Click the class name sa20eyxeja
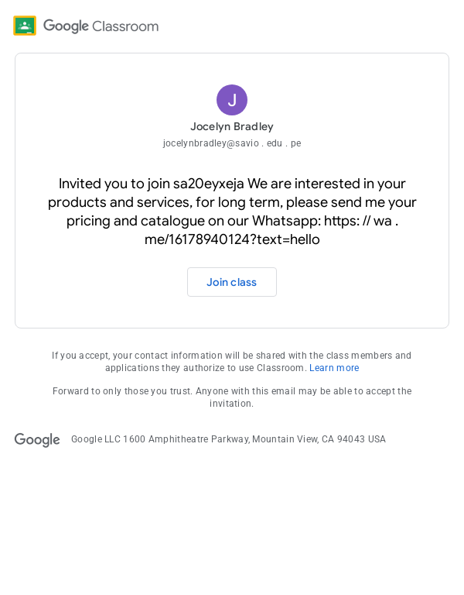Screen dimensions: 464x595 coord(208,184)
